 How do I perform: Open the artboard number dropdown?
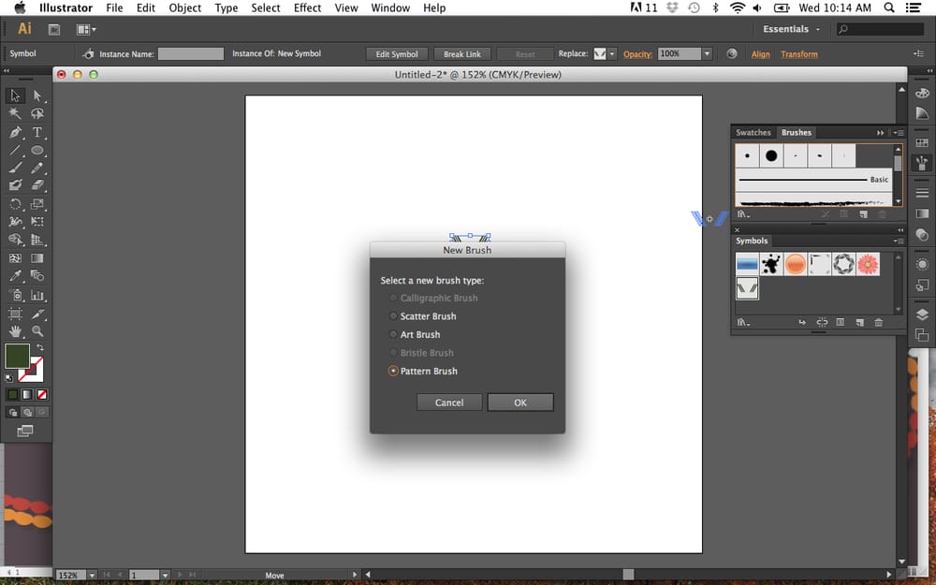[x=166, y=575]
